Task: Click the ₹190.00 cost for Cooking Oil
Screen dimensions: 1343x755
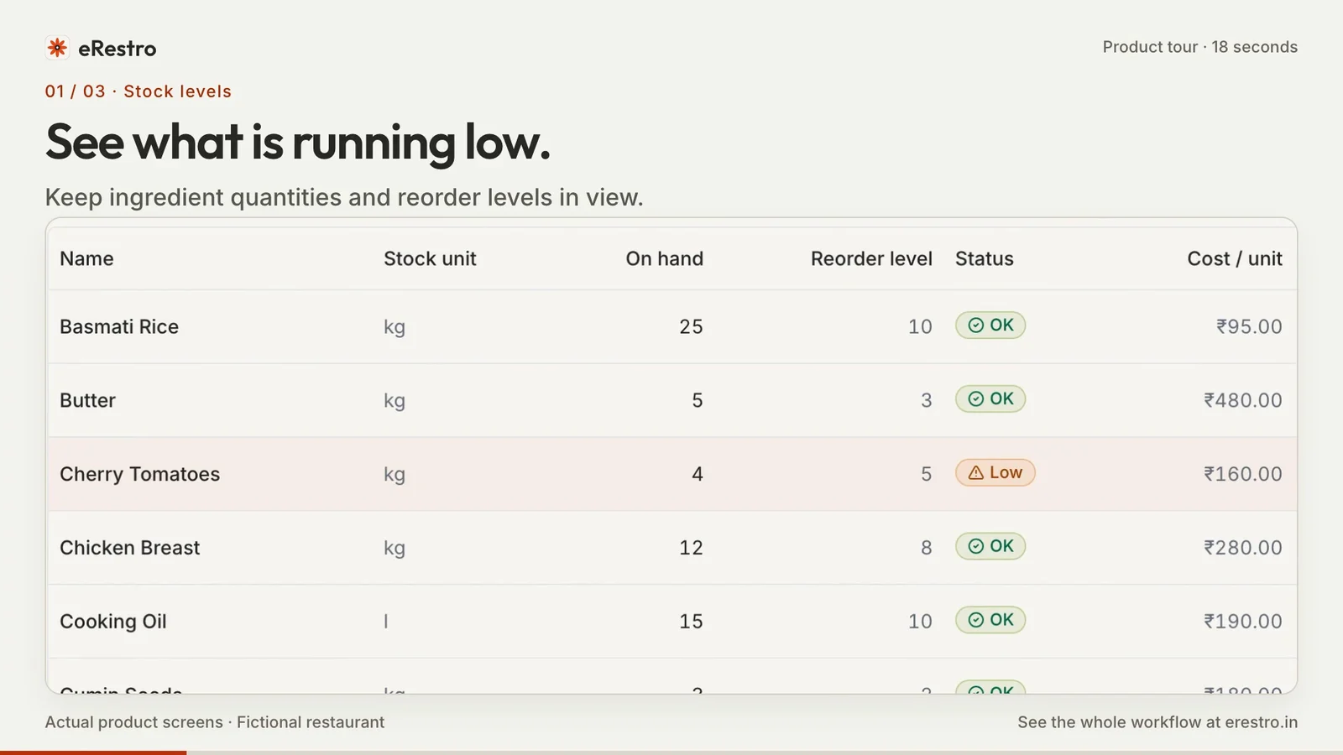Action: (1243, 622)
